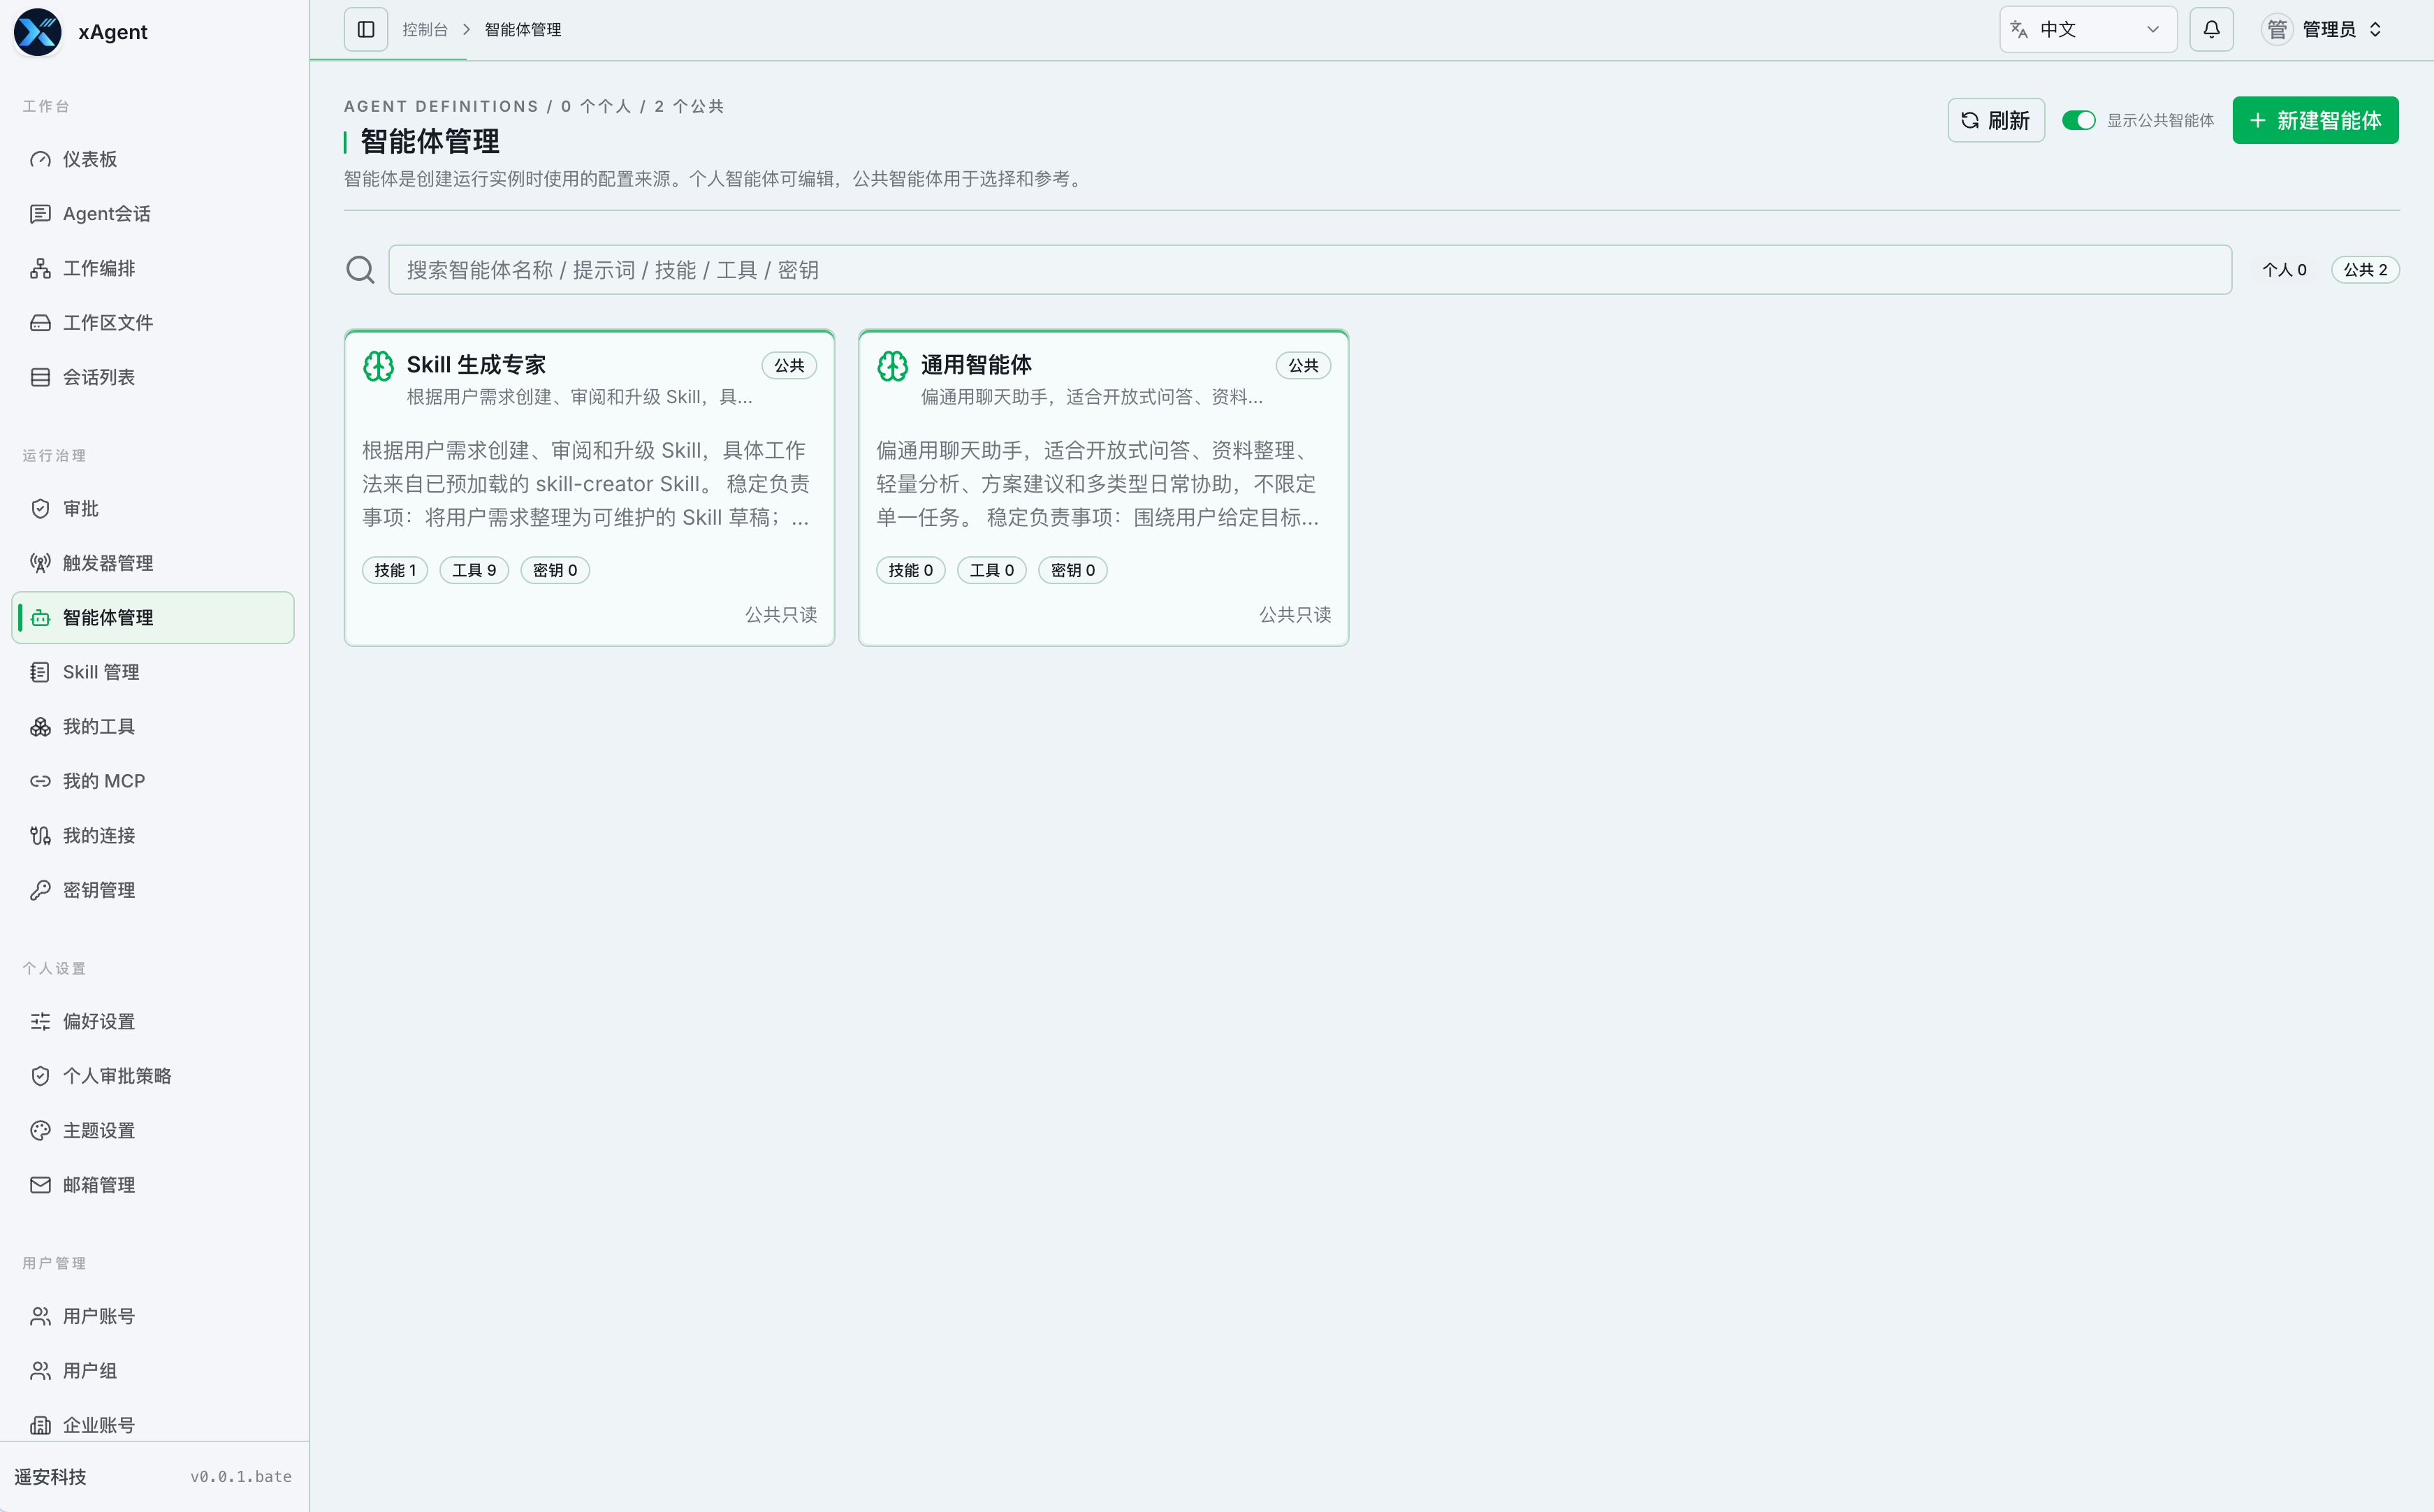Open 密钥管理 menu item
Screen dimensions: 2434x1512
[153, 890]
